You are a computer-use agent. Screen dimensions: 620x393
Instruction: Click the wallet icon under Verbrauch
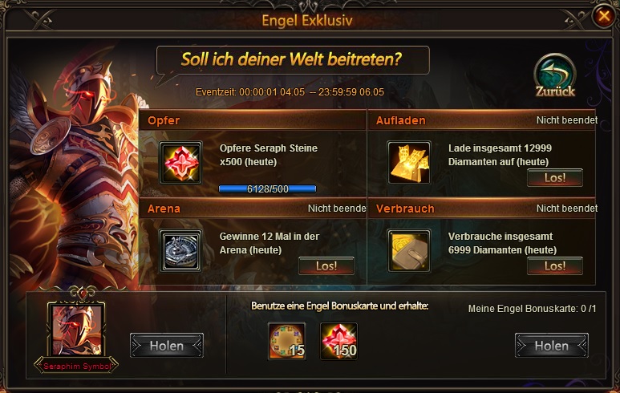pyautogui.click(x=409, y=251)
